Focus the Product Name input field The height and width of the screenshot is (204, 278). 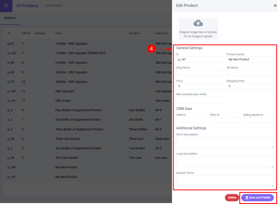click(x=250, y=60)
